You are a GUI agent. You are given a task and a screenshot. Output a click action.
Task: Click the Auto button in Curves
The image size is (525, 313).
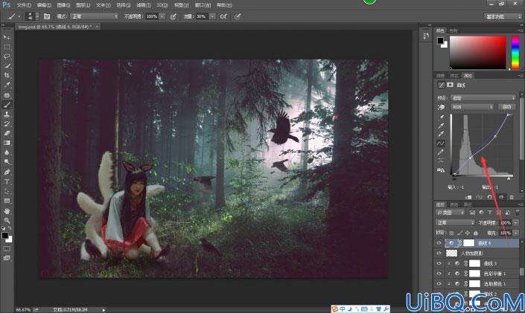tap(506, 106)
